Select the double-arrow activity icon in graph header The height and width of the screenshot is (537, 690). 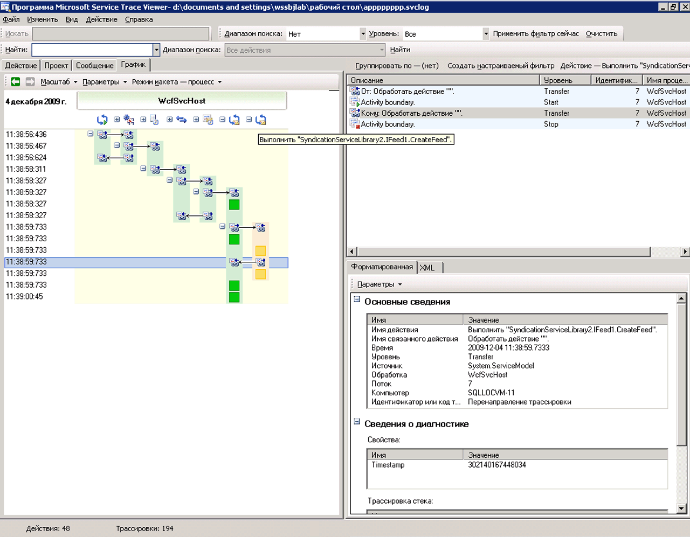(x=181, y=120)
